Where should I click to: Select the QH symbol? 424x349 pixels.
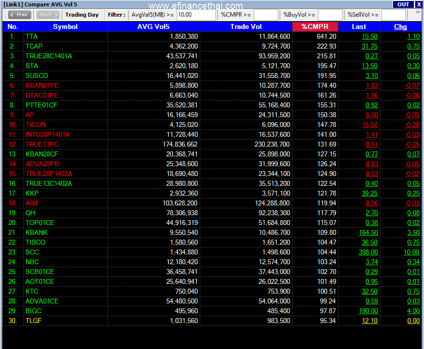[x=30, y=213]
